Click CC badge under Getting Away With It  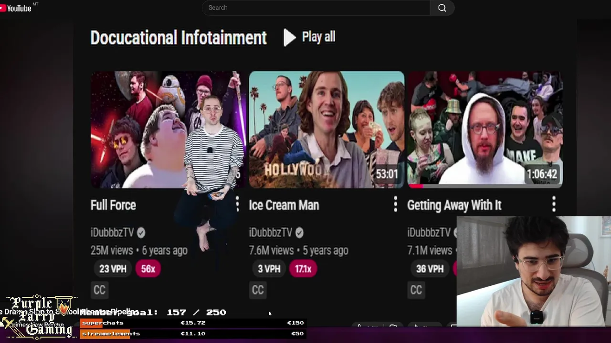click(x=416, y=290)
